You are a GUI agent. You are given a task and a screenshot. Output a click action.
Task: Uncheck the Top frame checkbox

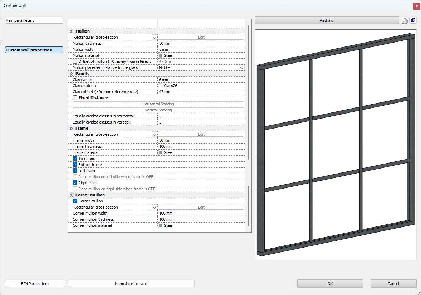75,159
